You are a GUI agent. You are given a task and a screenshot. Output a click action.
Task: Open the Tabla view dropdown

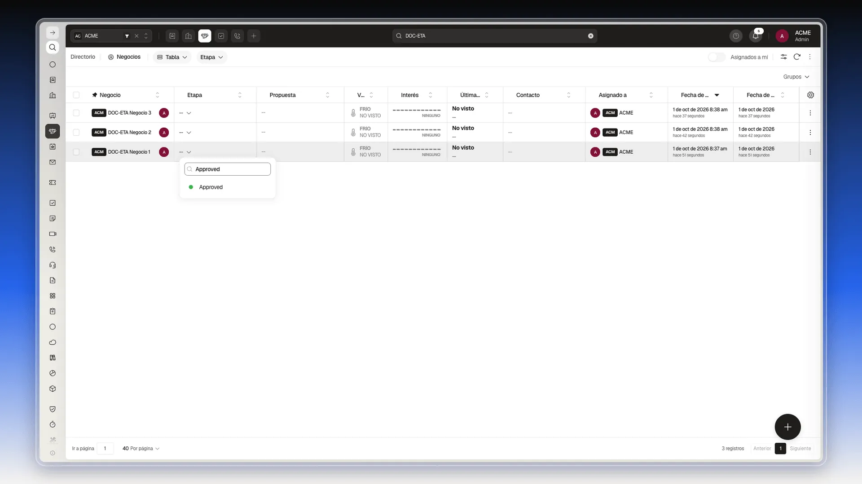tap(172, 57)
